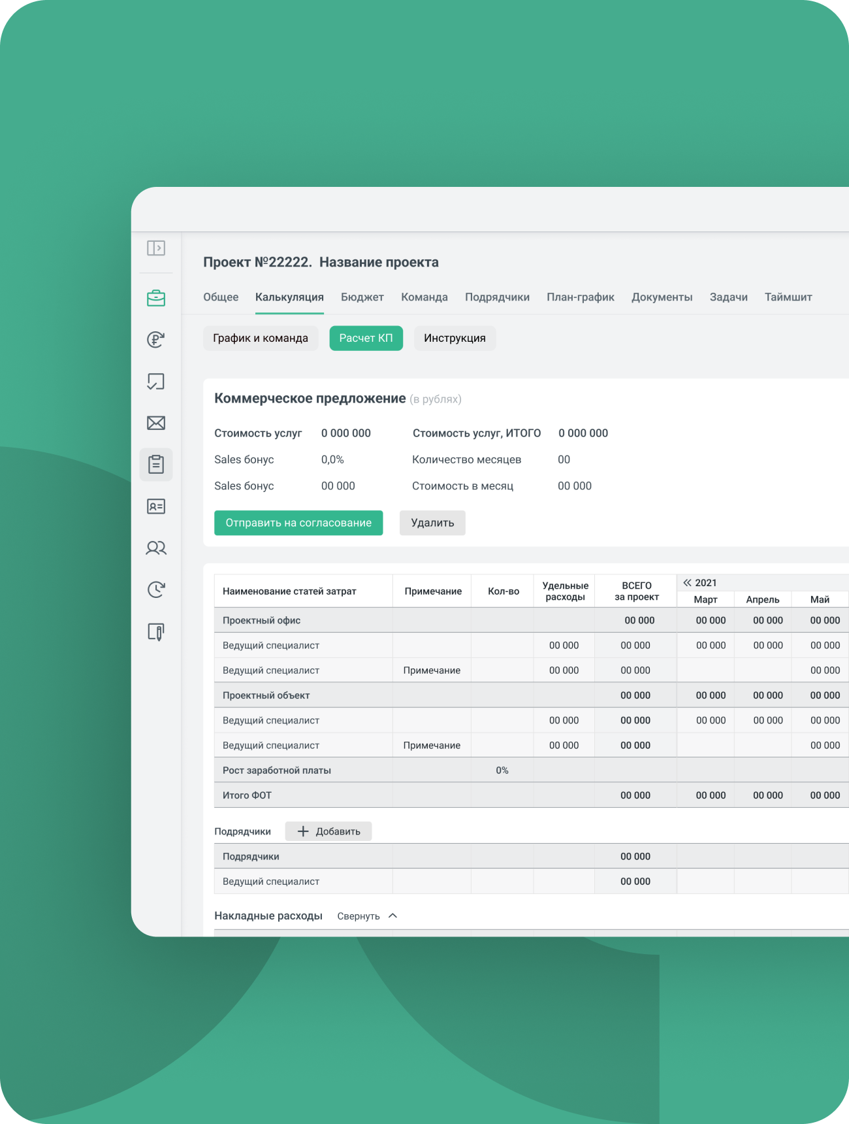Open the users group icon in sidebar
This screenshot has height=1124, width=849.
156,548
